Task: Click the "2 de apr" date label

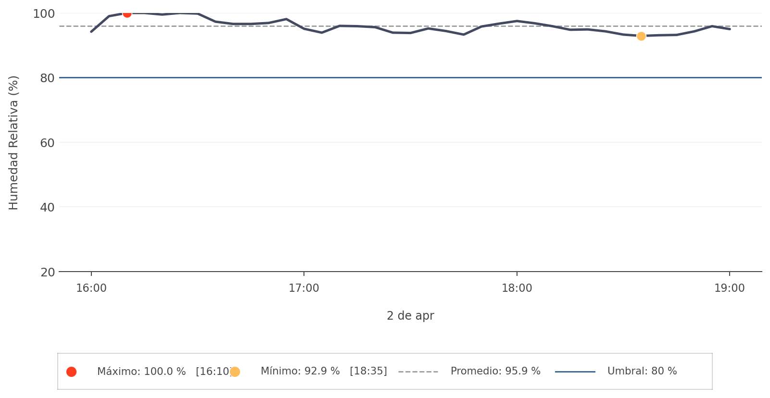Action: coord(410,316)
